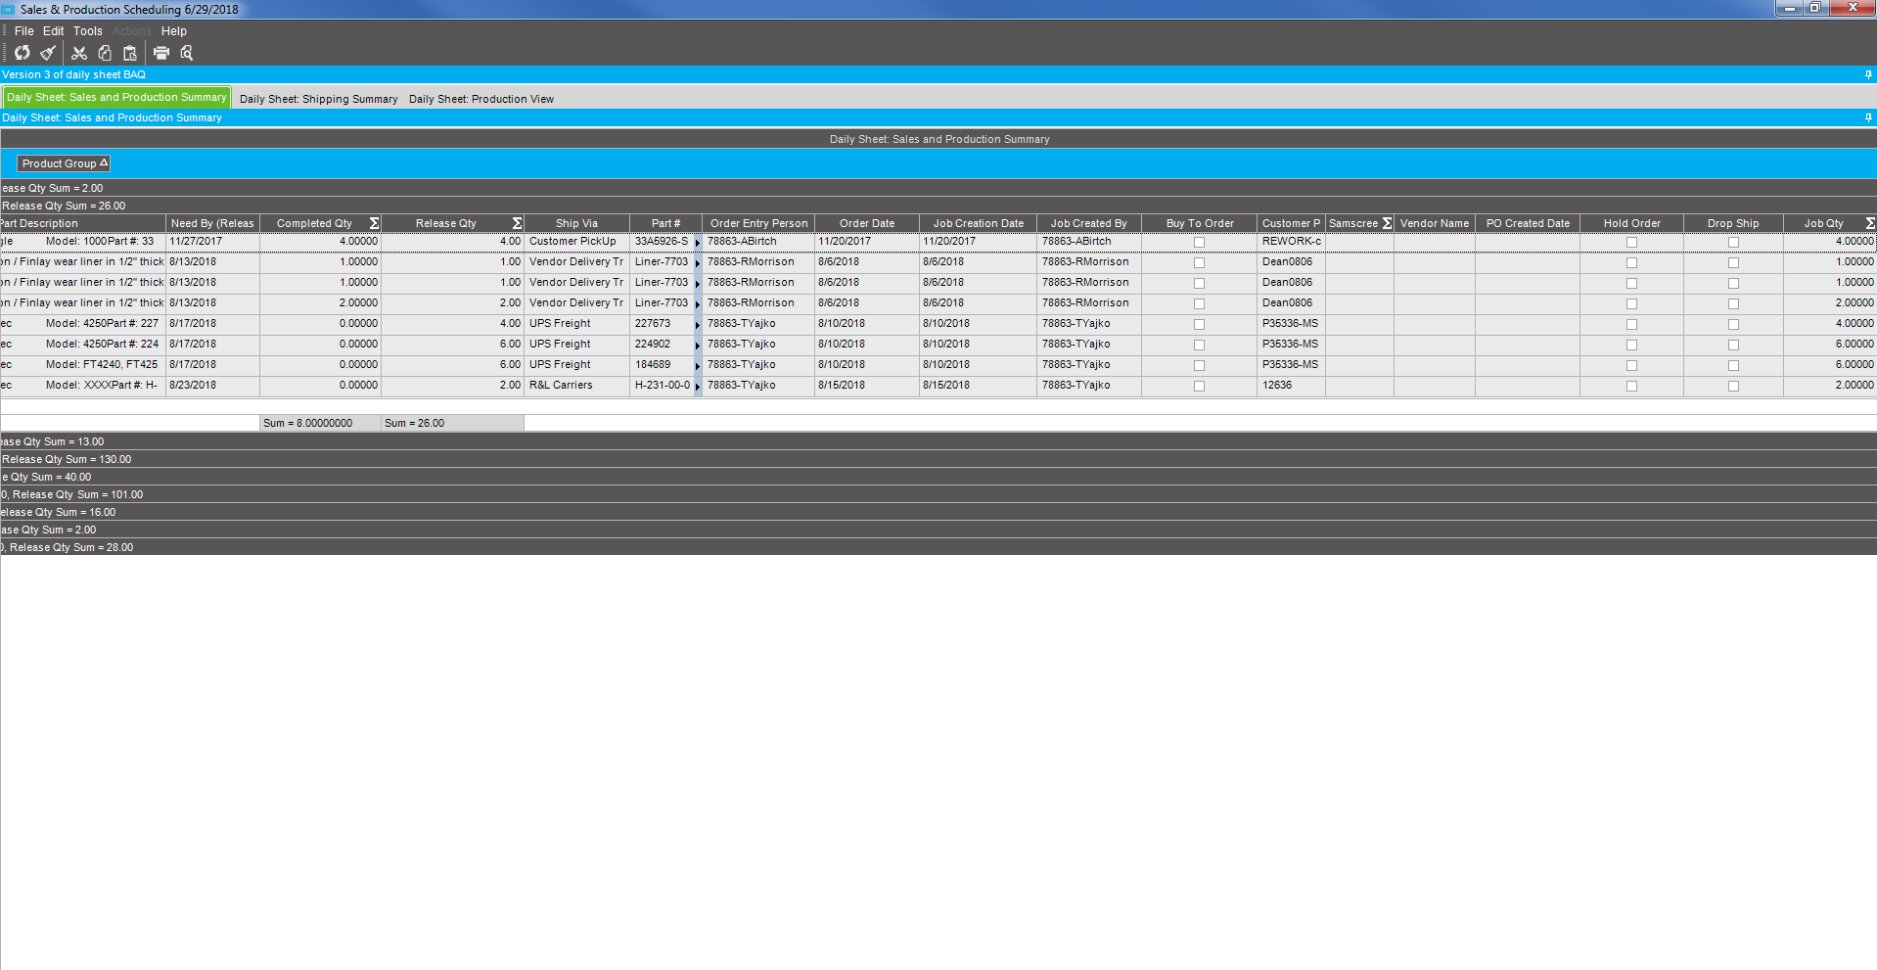Viewport: 1877px width, 970px height.
Task: Click the Clear broom toolbar icon
Action: pyautogui.click(x=47, y=53)
